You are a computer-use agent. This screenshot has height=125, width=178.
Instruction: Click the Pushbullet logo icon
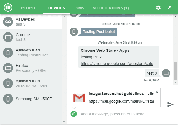click(x=8, y=7)
